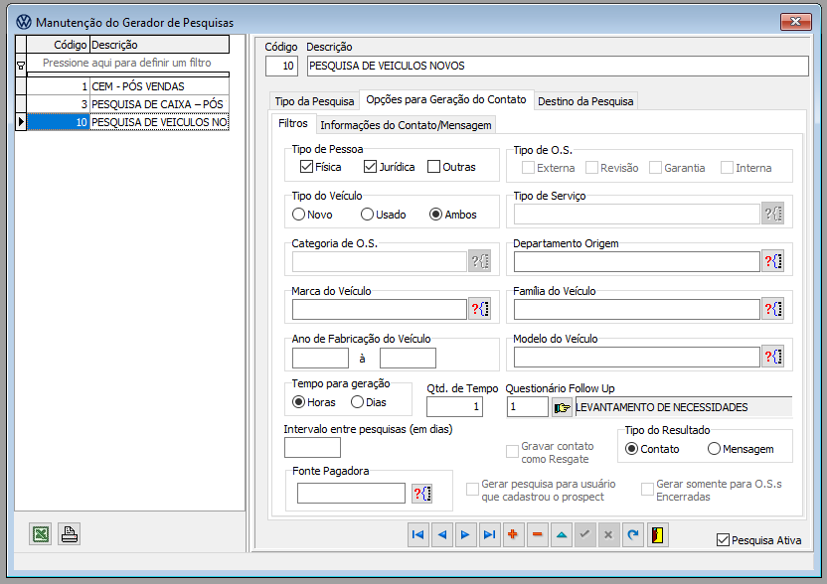The height and width of the screenshot is (584, 827).
Task: Focus the Modelo do Veículo field
Action: point(636,357)
